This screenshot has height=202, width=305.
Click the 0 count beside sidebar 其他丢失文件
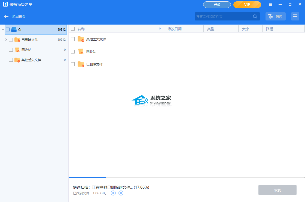(65, 60)
